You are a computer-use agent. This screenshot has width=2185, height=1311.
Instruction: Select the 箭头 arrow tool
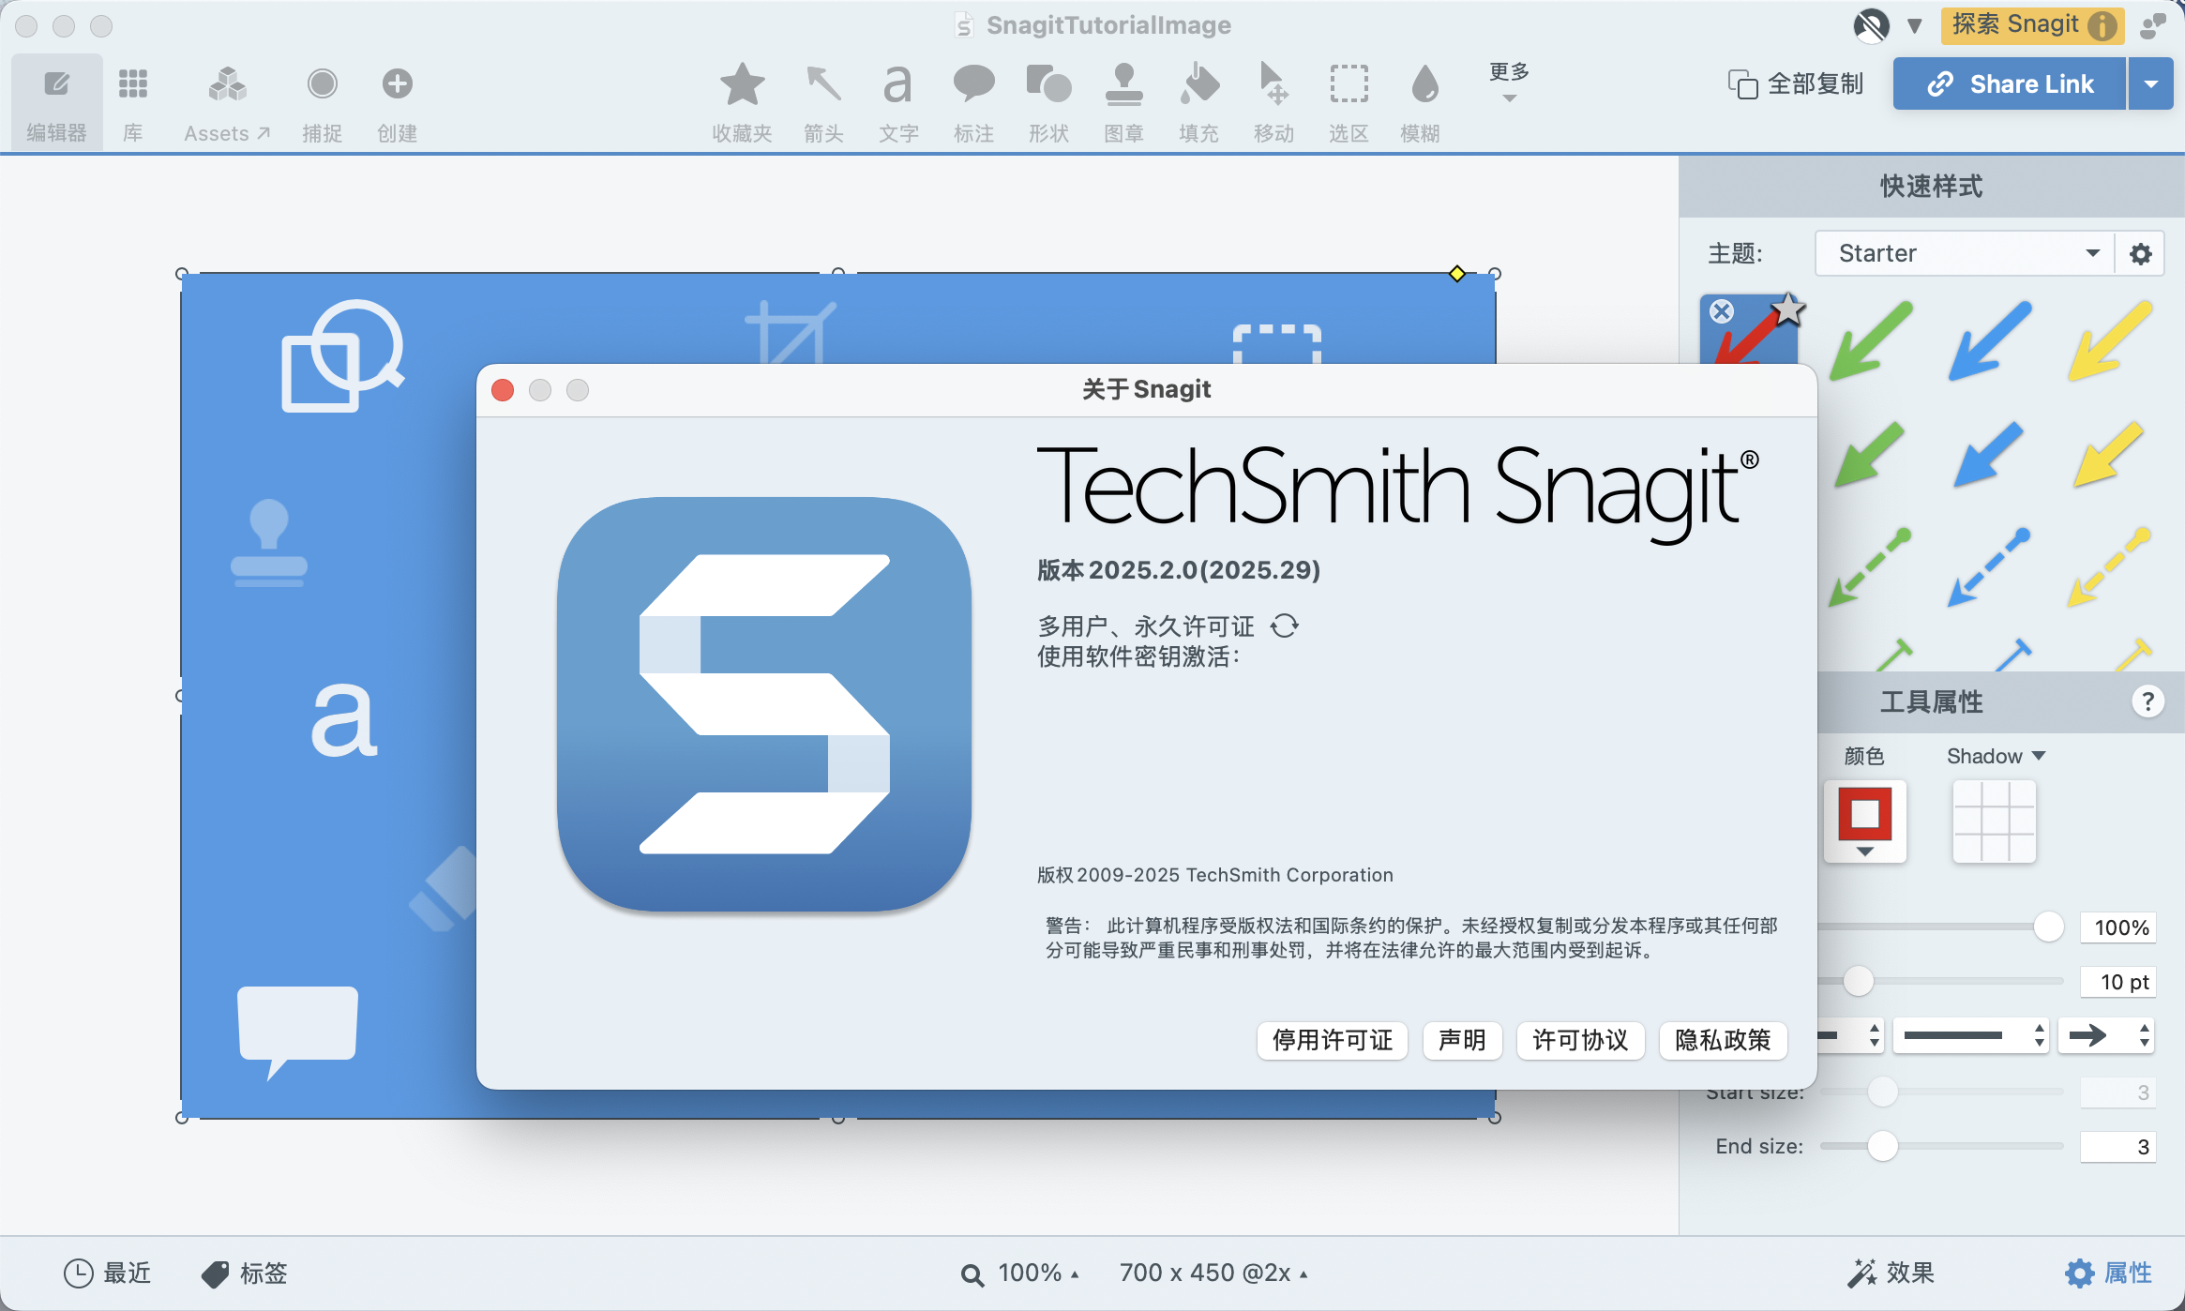click(x=823, y=103)
